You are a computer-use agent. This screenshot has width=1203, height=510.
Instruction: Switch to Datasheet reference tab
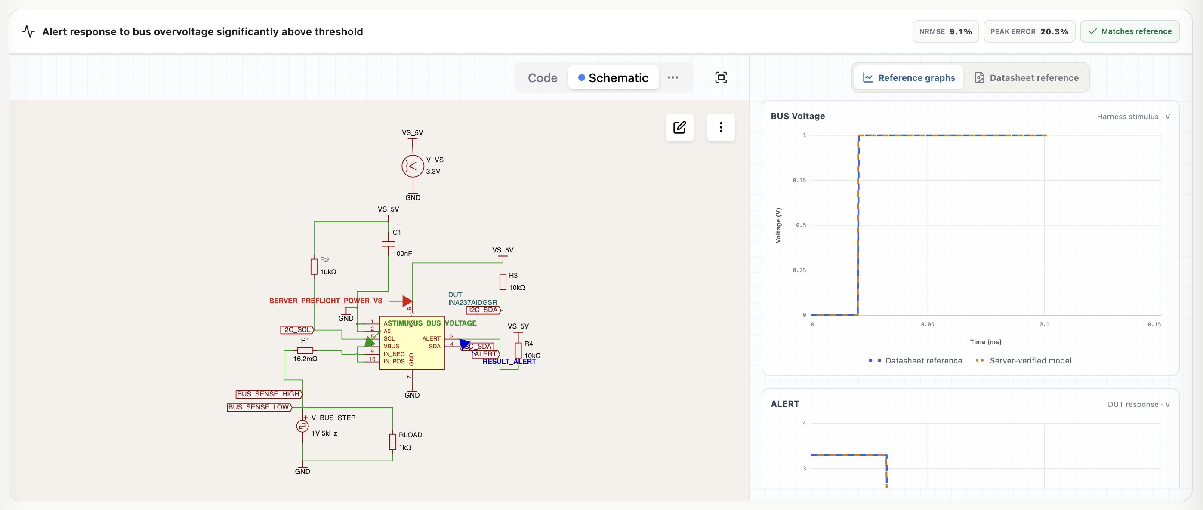coord(1027,77)
